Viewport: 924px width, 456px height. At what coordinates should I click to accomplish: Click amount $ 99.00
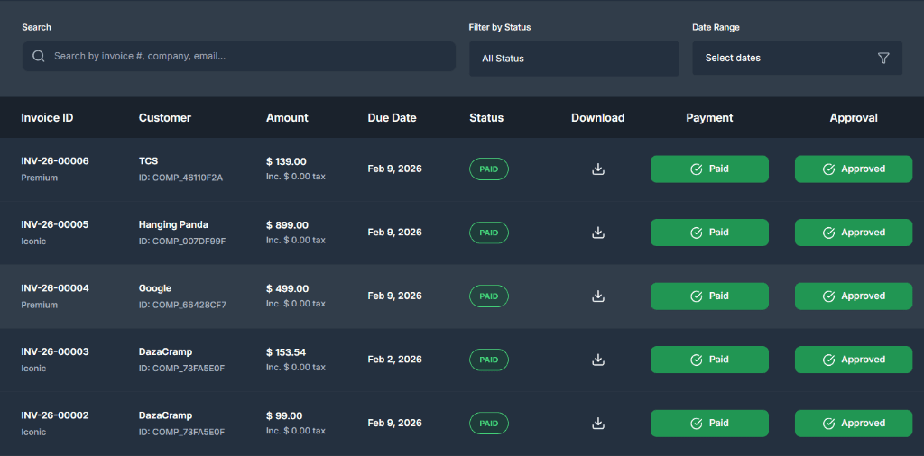click(284, 416)
